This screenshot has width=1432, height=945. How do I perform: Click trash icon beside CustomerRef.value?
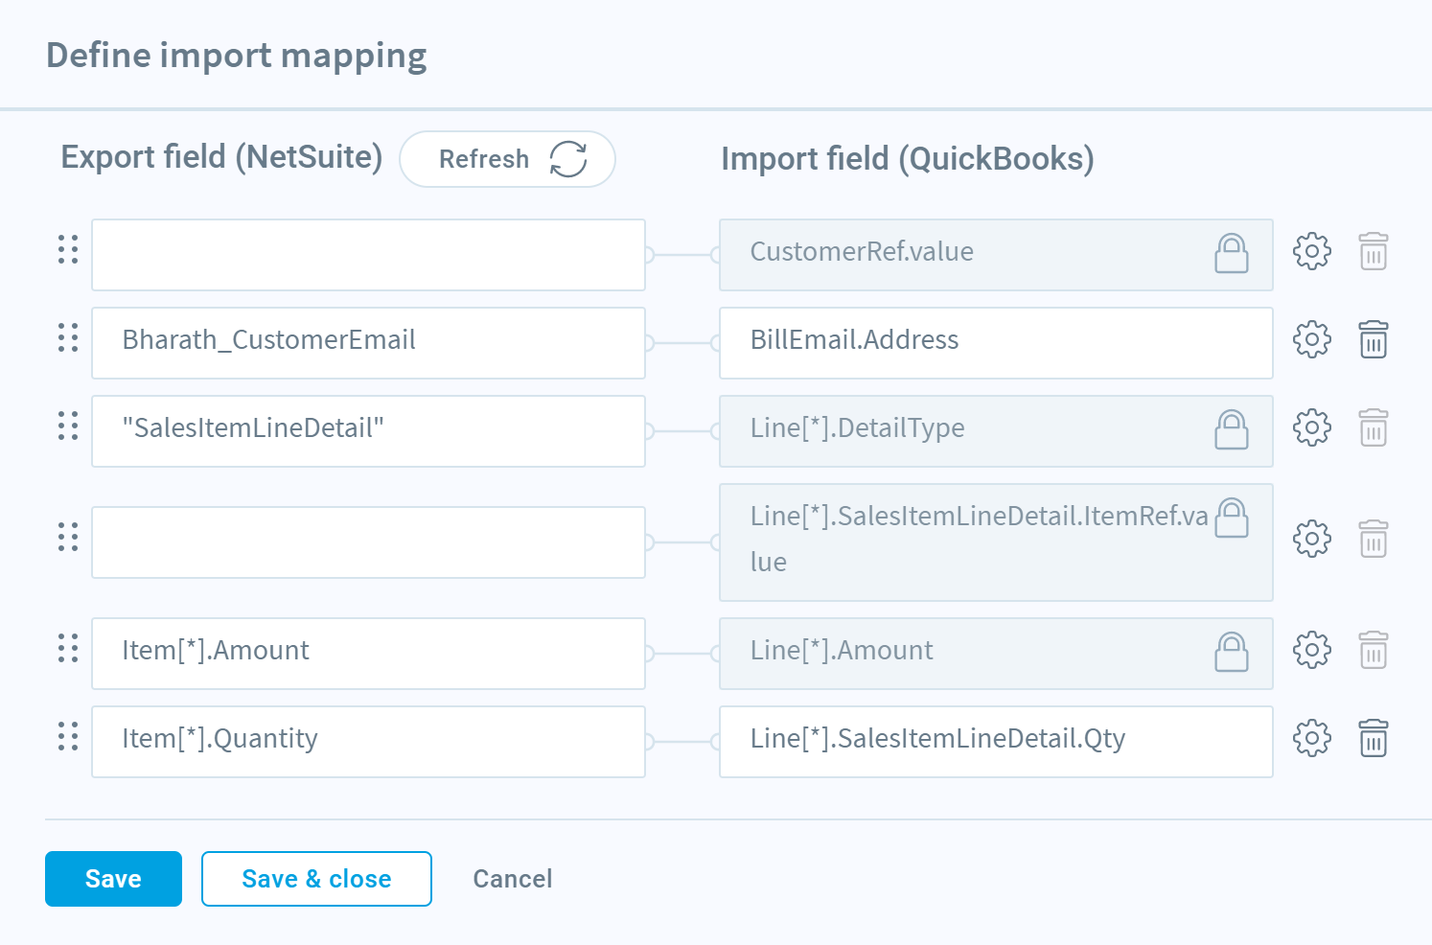point(1374,251)
